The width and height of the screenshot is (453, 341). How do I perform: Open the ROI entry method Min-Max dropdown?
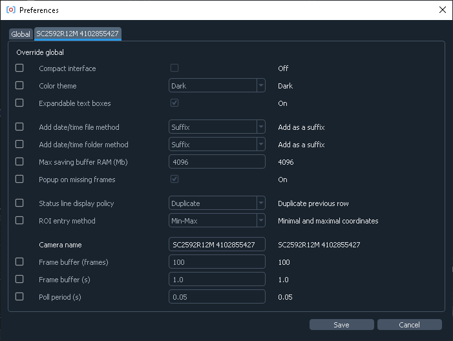coord(217,220)
